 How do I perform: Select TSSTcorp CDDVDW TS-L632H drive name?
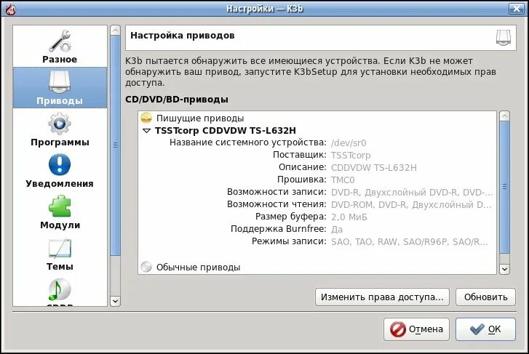[x=225, y=130]
